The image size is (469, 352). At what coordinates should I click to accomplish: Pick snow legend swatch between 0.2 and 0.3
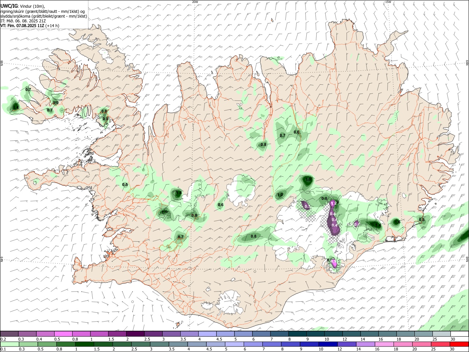click(x=9, y=334)
